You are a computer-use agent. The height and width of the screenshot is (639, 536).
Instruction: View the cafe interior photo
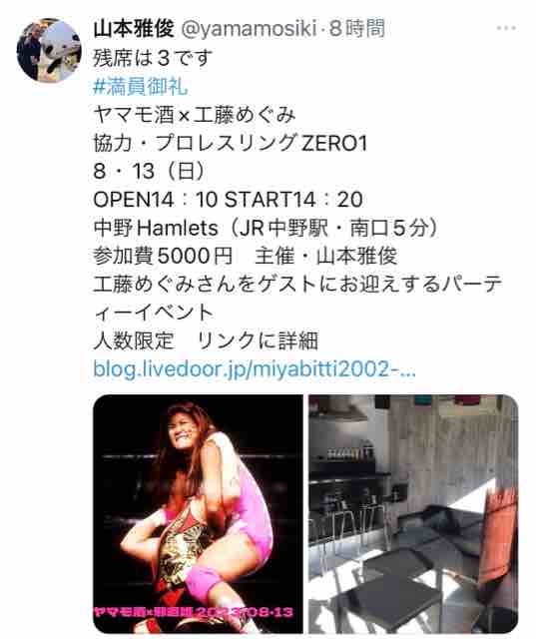click(413, 513)
